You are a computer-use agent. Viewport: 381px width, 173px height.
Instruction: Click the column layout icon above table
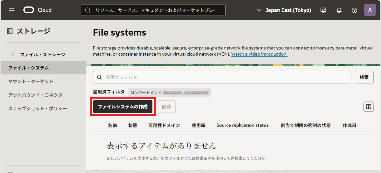point(368,106)
